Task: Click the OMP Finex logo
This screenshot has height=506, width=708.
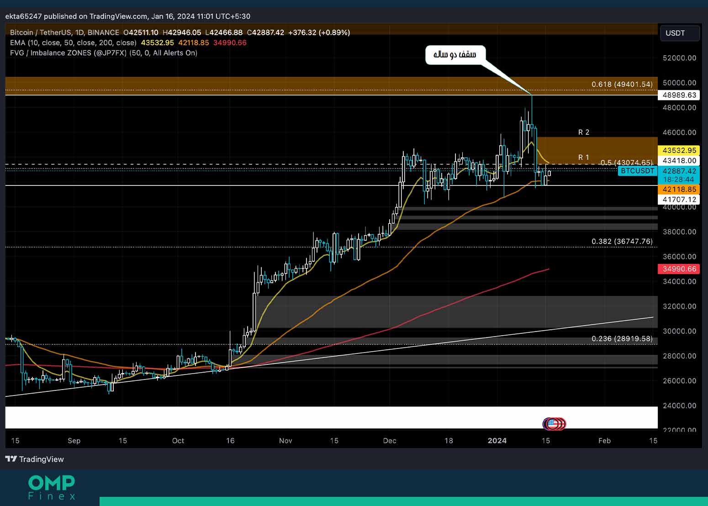Action: (52, 487)
